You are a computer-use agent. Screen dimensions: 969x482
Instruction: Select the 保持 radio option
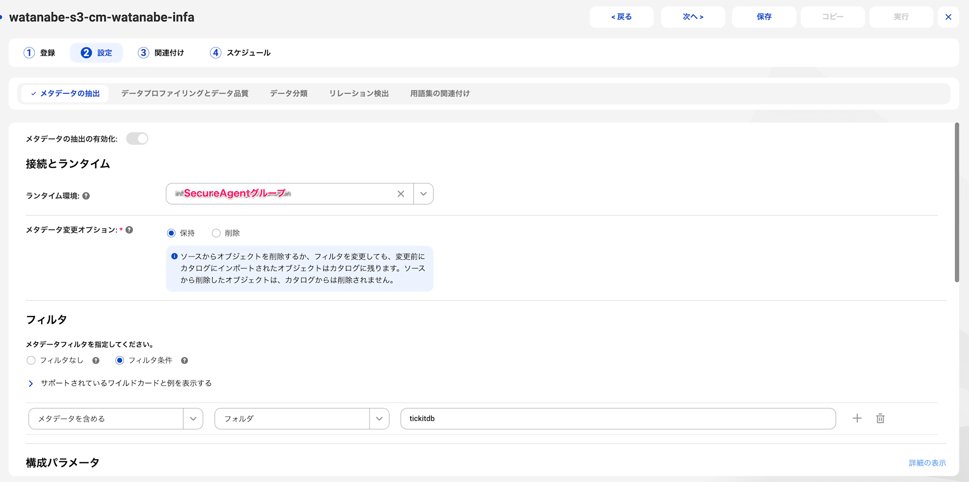click(171, 233)
